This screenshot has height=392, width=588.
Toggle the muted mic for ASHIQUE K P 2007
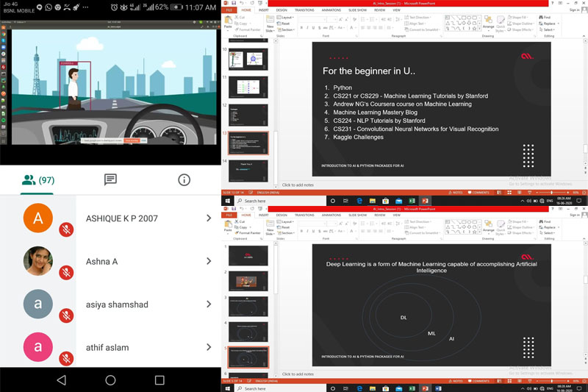tap(66, 230)
